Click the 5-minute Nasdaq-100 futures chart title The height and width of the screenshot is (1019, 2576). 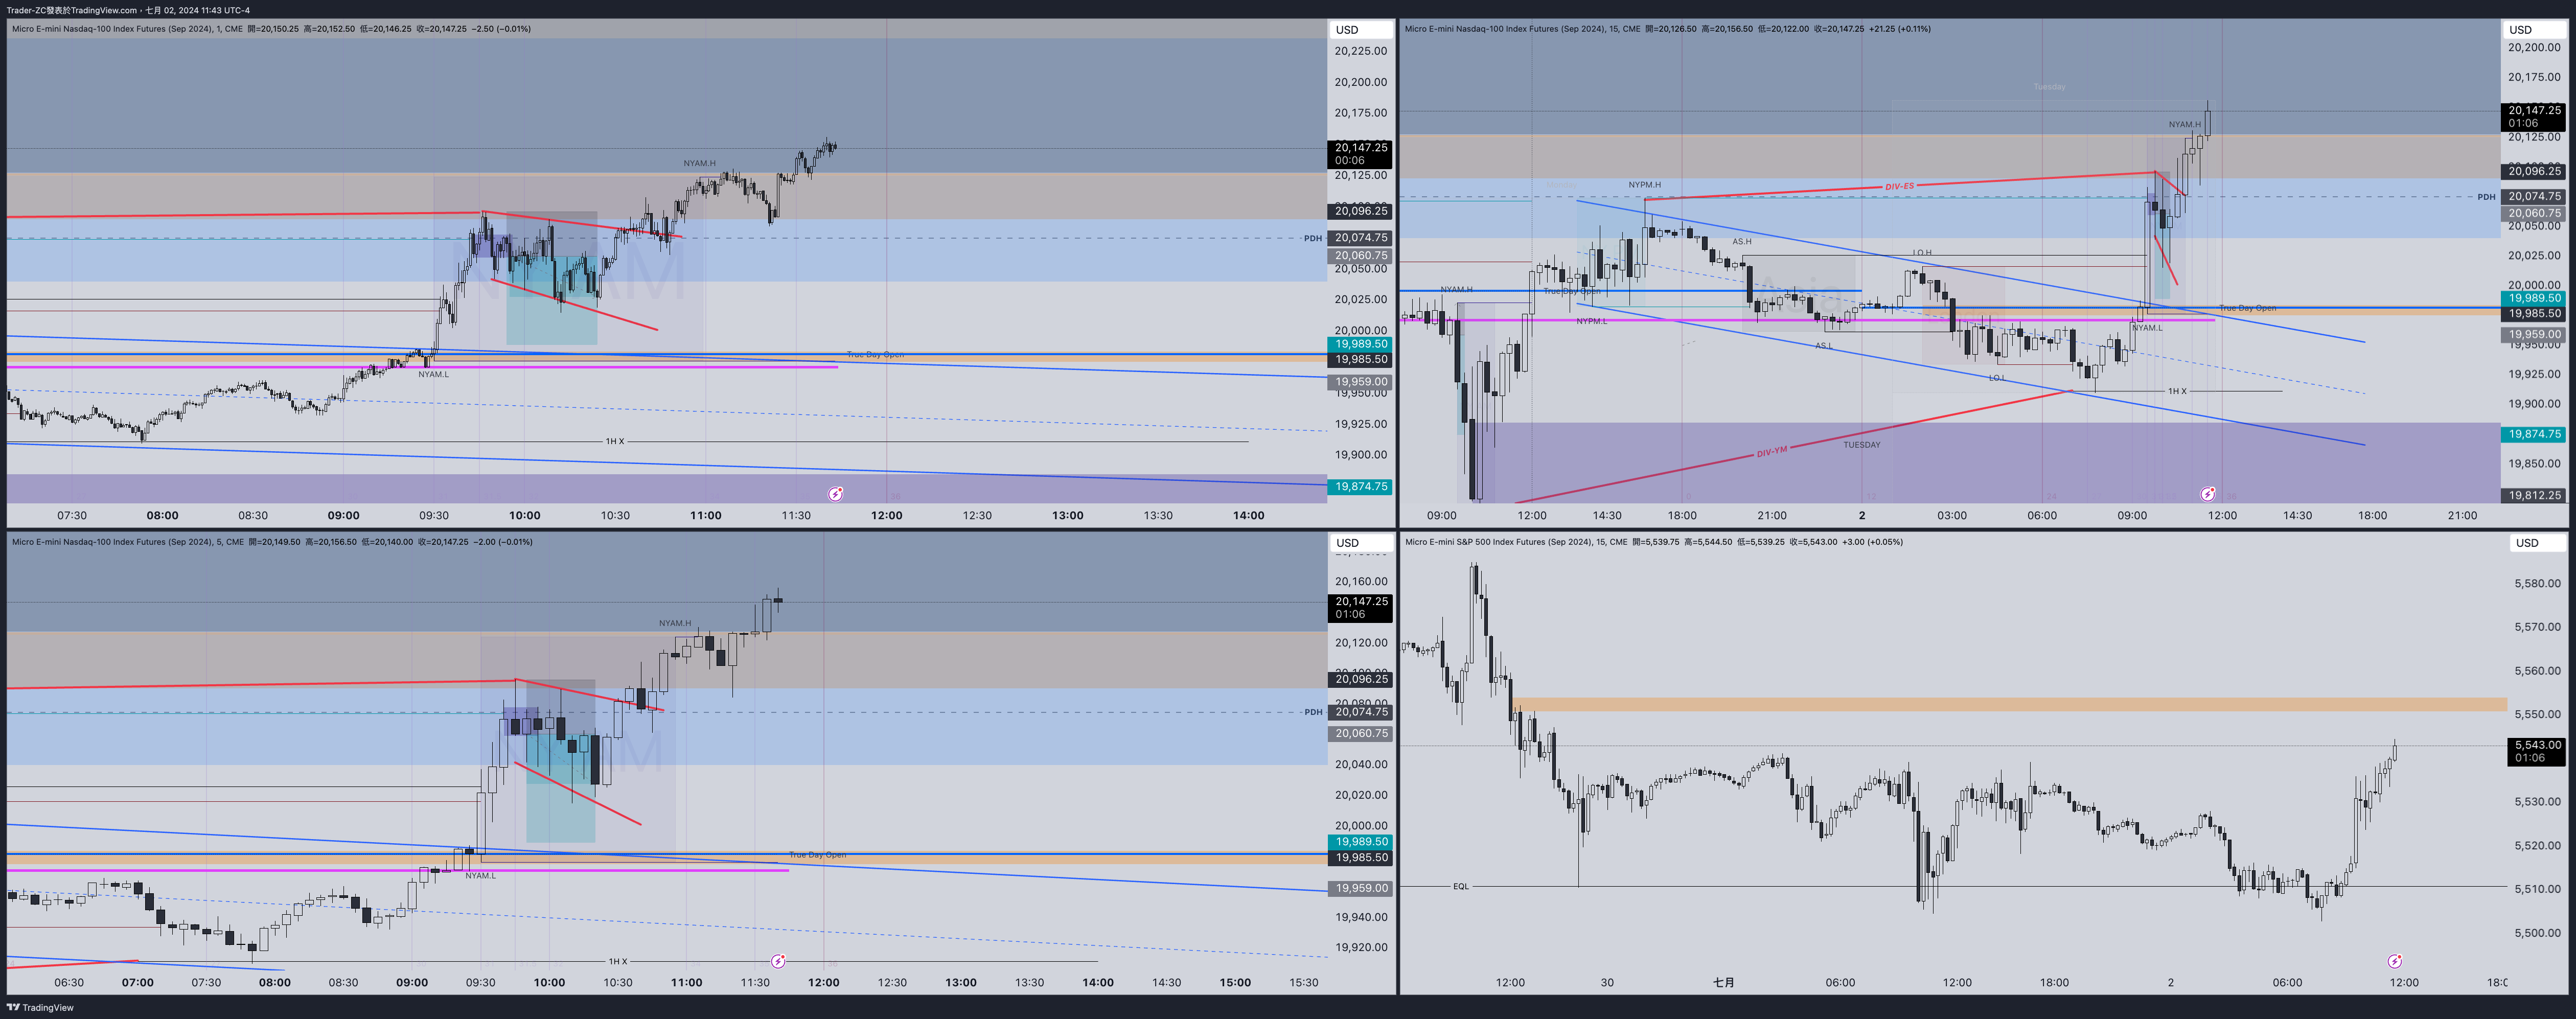pos(127,542)
